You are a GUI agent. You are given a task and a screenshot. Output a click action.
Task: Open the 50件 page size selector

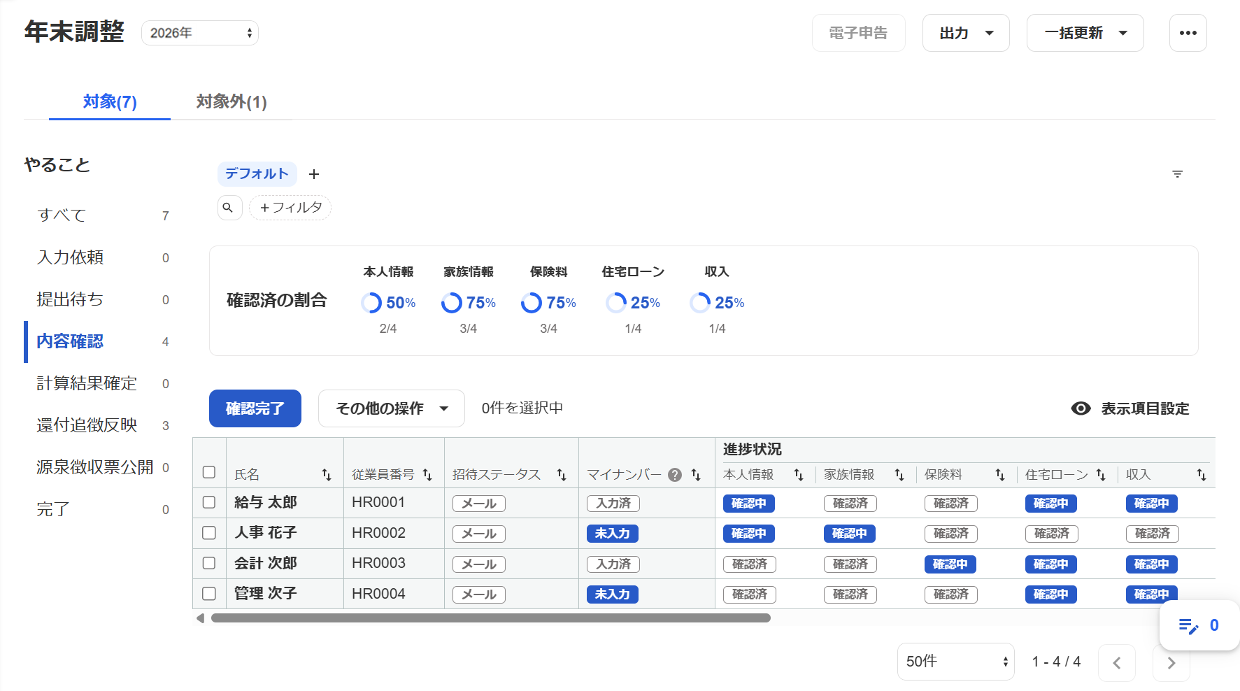click(956, 662)
